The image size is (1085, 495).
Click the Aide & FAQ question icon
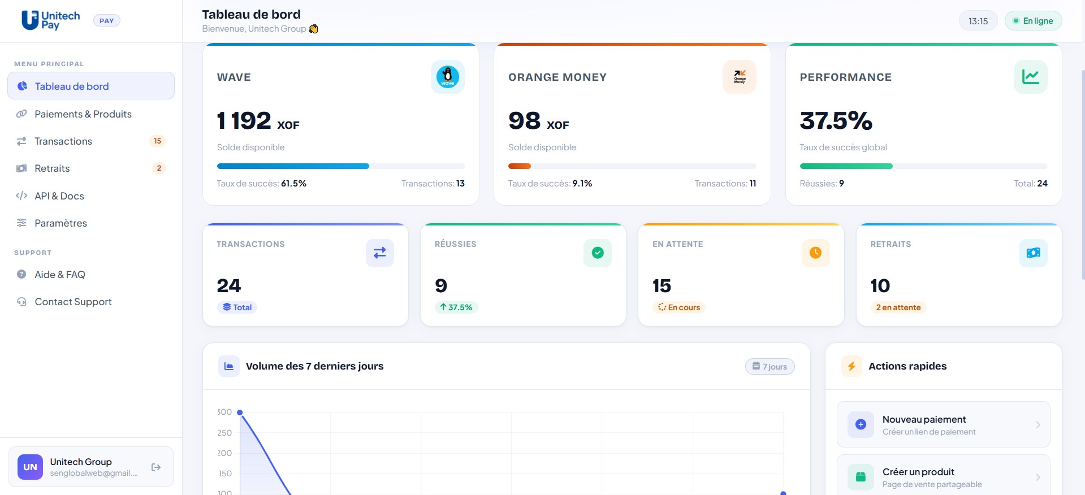coord(21,274)
